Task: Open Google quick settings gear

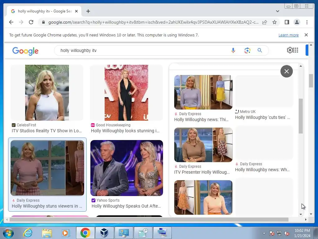Action: point(290,50)
